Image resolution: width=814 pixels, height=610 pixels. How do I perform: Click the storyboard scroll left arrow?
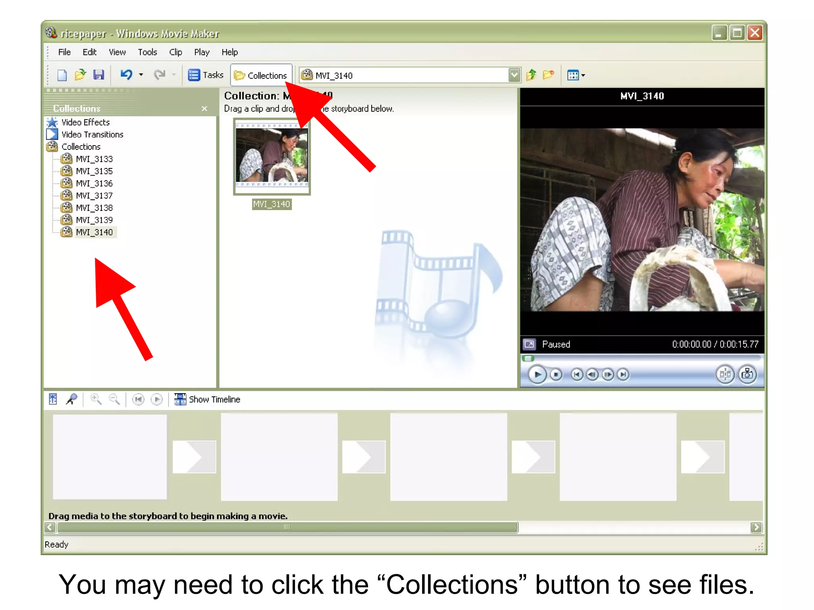click(50, 527)
